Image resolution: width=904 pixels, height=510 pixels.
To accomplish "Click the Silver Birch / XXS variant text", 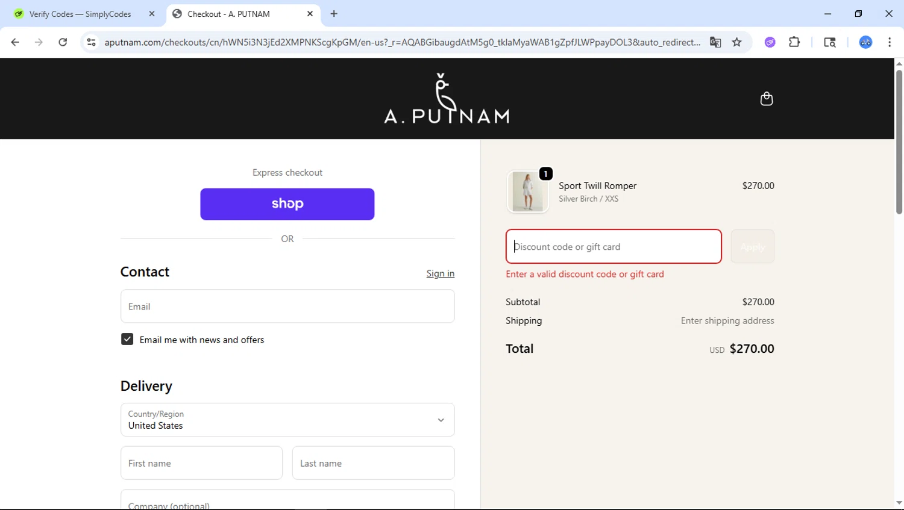I will (588, 199).
